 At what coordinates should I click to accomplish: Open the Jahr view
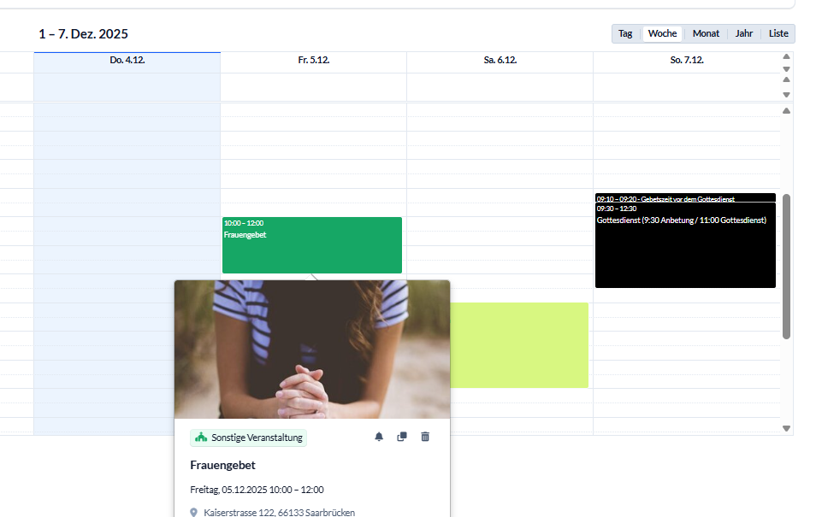coord(744,33)
